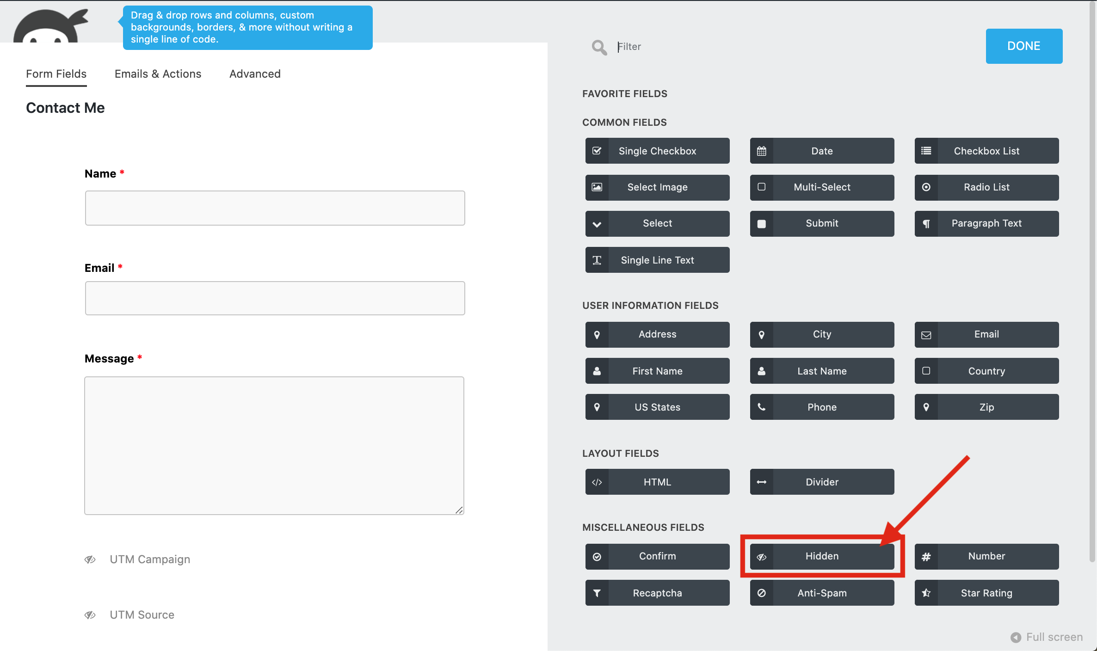Screen dimensions: 1097x651
Task: Click the Recaptcha filter icon
Action: coord(597,593)
